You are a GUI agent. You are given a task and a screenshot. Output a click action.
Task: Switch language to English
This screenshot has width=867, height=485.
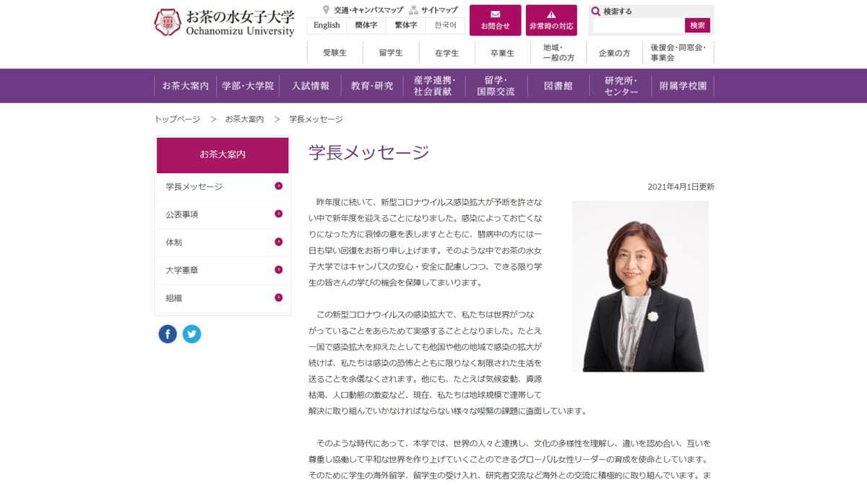coord(327,25)
